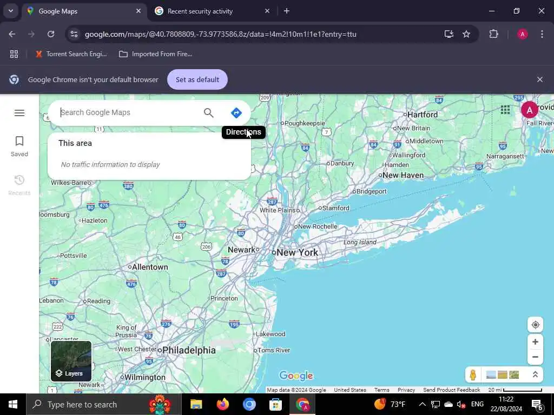Open File Explorer from taskbar
Image resolution: width=554 pixels, height=415 pixels.
pyautogui.click(x=196, y=404)
